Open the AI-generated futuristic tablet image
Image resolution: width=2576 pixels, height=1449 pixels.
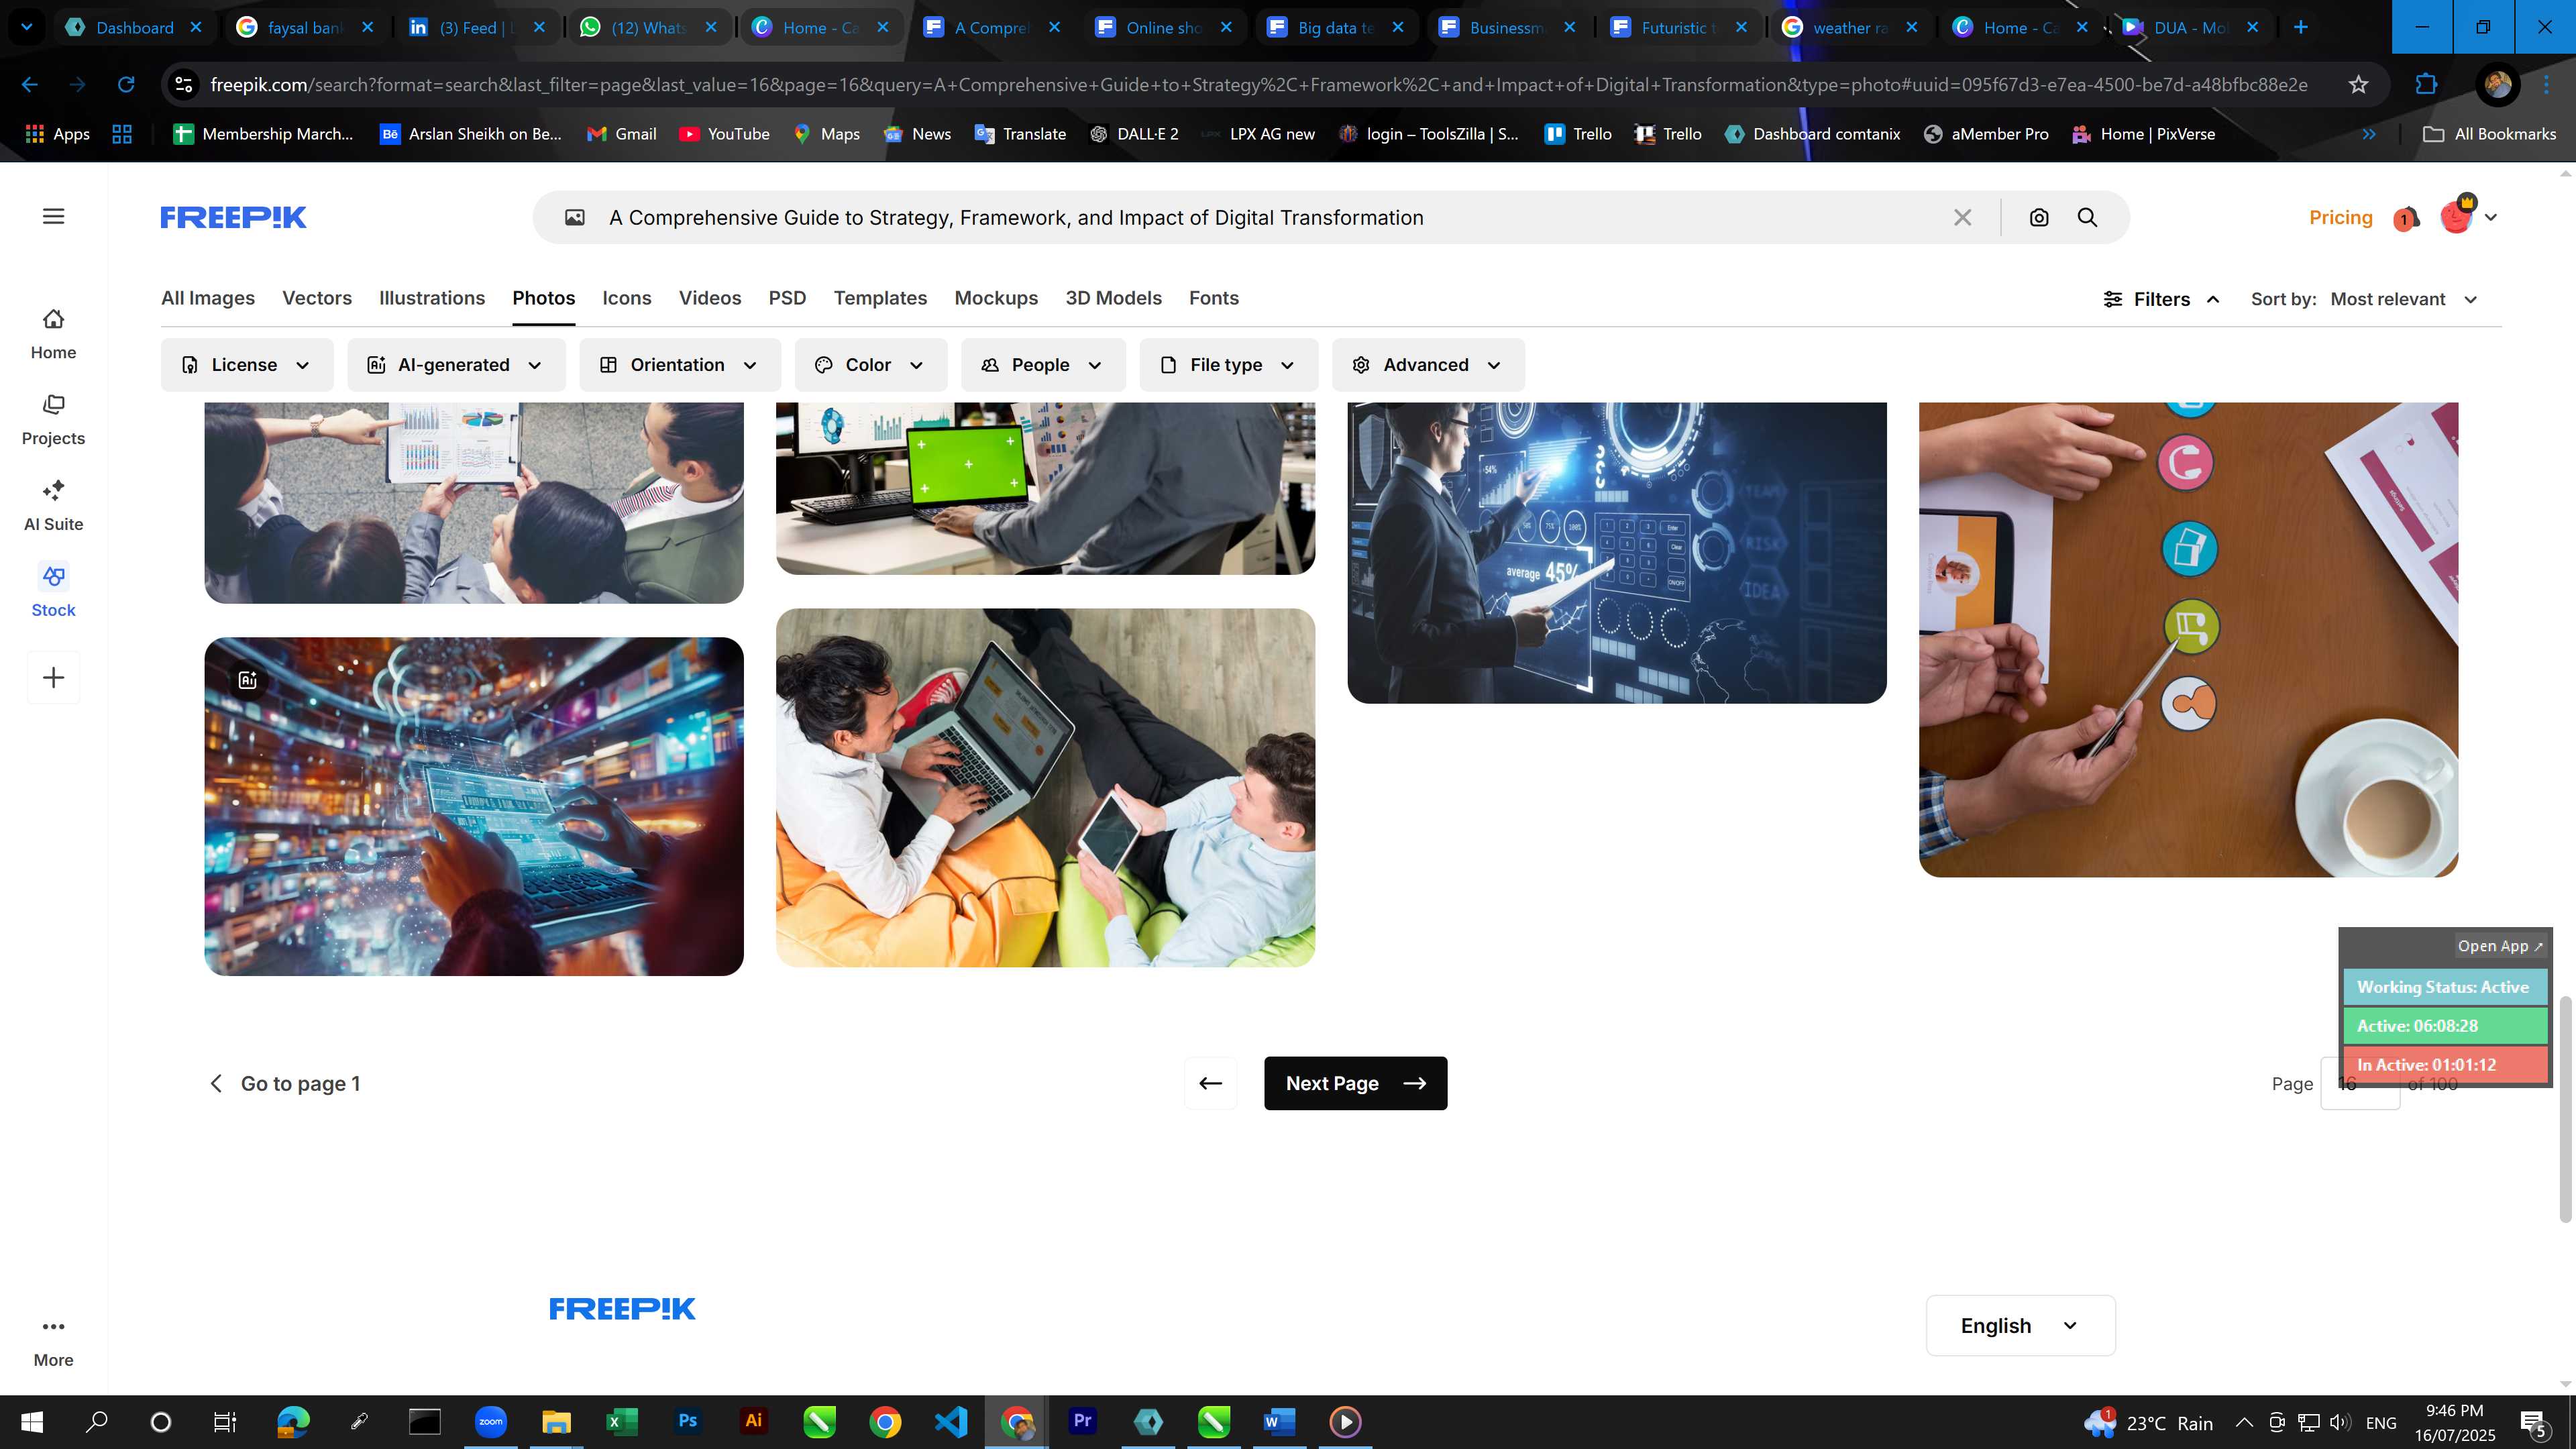[x=474, y=806]
